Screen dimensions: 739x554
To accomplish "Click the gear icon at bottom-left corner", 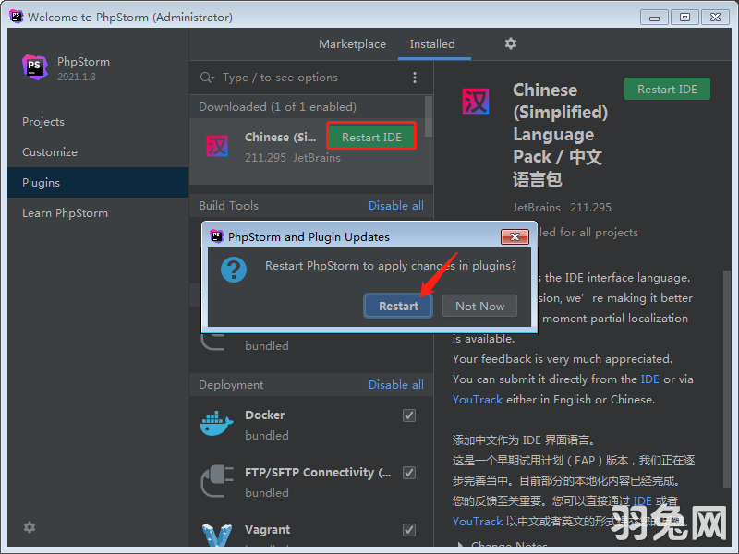I will pyautogui.click(x=29, y=527).
